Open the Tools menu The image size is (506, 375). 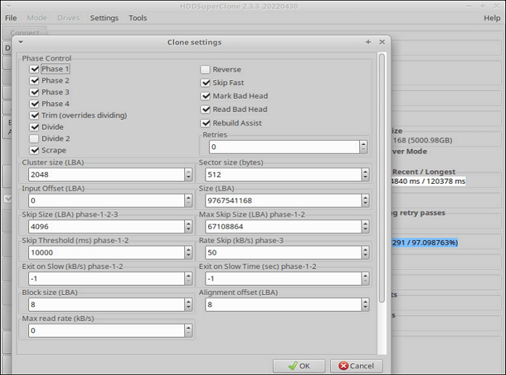(x=137, y=18)
